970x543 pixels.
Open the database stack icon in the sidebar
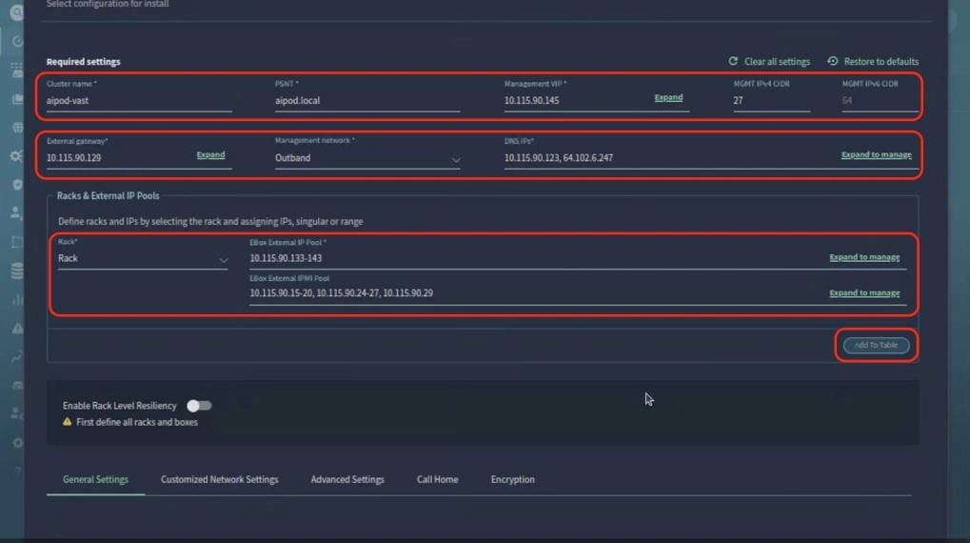coord(17,271)
